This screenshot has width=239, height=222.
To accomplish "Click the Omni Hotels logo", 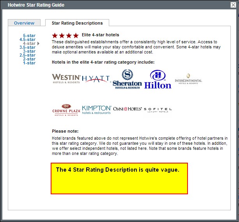I will coord(127,109).
